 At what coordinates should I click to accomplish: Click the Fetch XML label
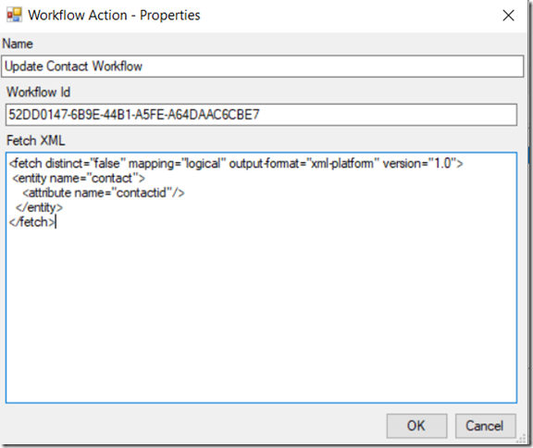(36, 141)
